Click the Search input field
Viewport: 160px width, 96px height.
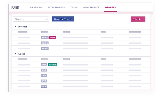pyautogui.click(x=31, y=19)
